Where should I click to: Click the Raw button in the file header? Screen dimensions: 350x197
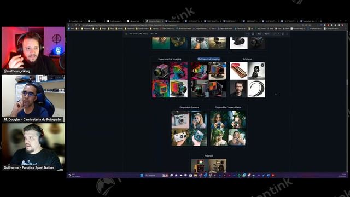(x=260, y=34)
